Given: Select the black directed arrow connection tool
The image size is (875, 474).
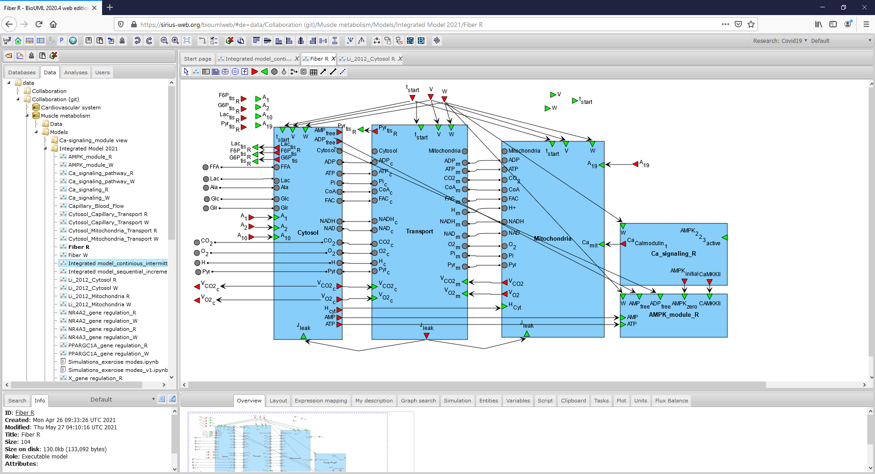Looking at the screenshot, I should pyautogui.click(x=323, y=72).
